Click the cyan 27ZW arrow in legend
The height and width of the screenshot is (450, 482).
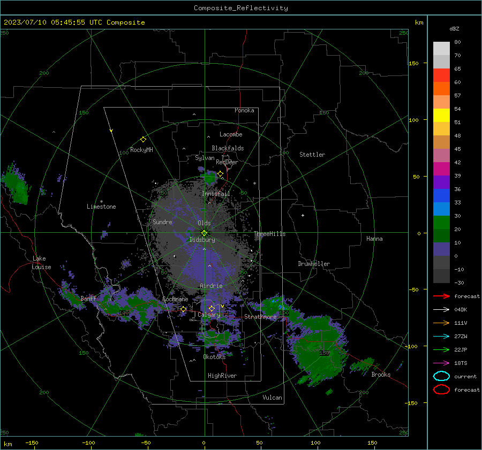pyautogui.click(x=441, y=337)
